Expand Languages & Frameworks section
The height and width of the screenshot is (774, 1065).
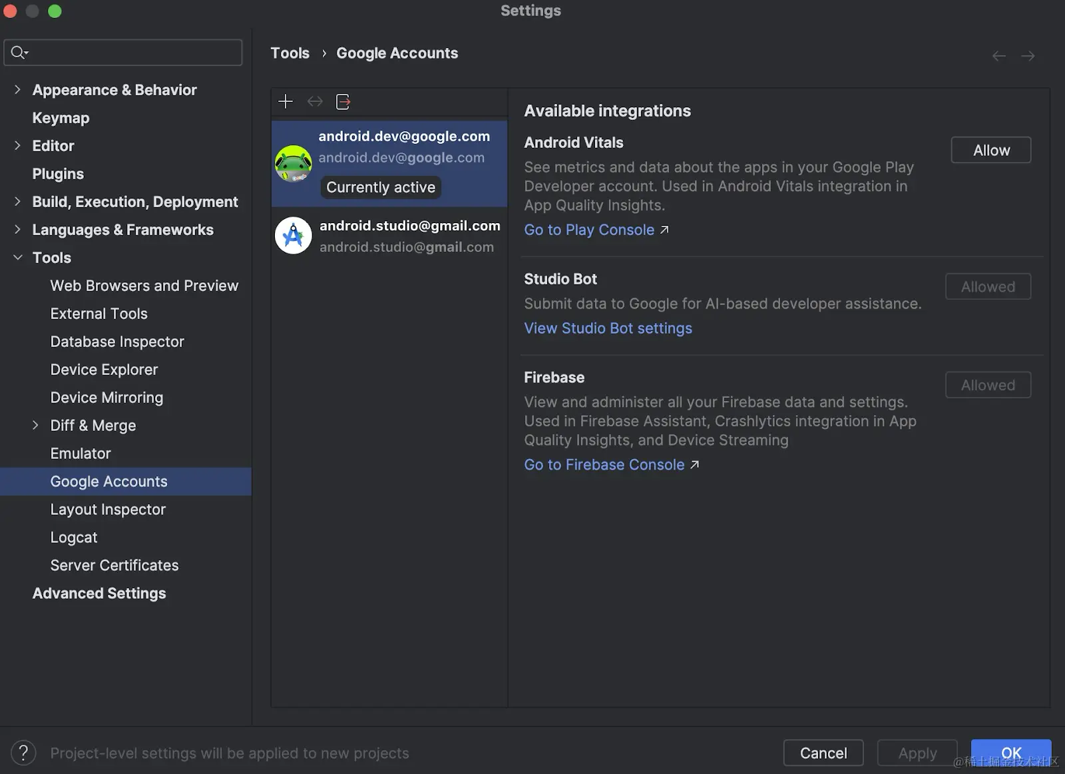(x=18, y=229)
